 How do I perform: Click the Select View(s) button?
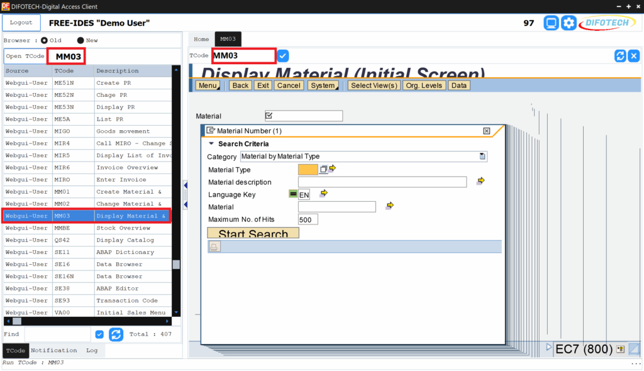[374, 86]
